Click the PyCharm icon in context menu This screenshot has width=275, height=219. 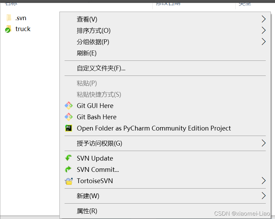[69, 128]
